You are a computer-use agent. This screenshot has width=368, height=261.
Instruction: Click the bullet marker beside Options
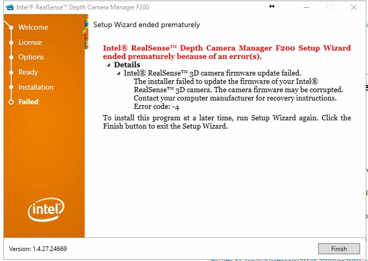pyautogui.click(x=10, y=57)
